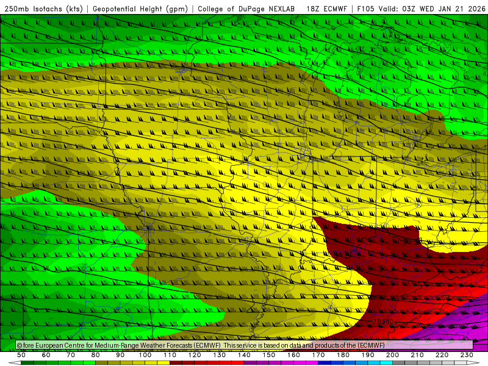The height and width of the screenshot is (366, 488).
Task: Click the "160" value on the color scale
Action: 293,355
